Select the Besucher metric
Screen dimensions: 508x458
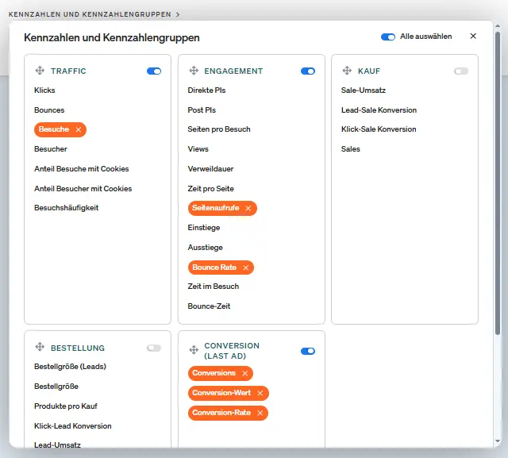tap(51, 149)
